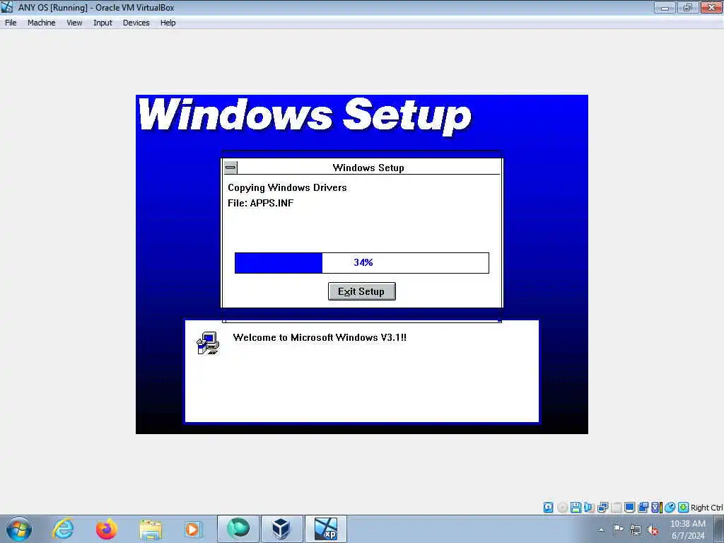Open Windows Media Player taskbar icon
The image size is (724, 543).
193,530
